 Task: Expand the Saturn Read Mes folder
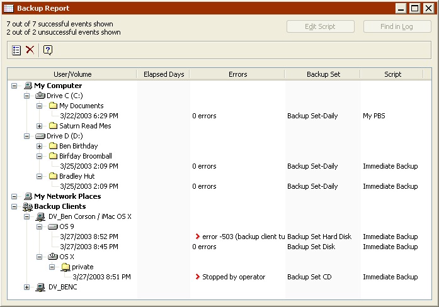[x=39, y=126]
